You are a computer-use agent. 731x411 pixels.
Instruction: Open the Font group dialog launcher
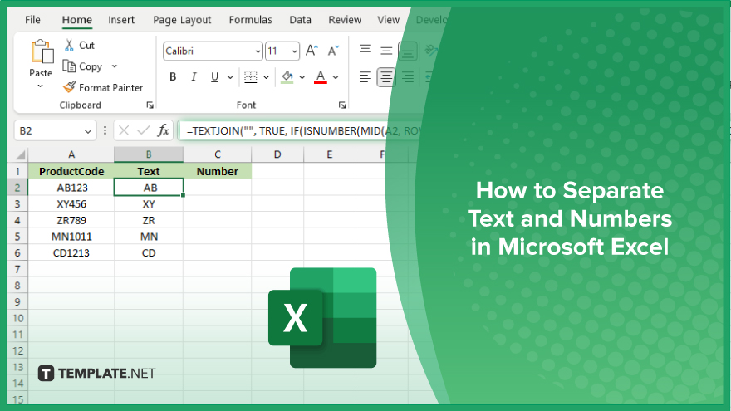[x=342, y=105]
